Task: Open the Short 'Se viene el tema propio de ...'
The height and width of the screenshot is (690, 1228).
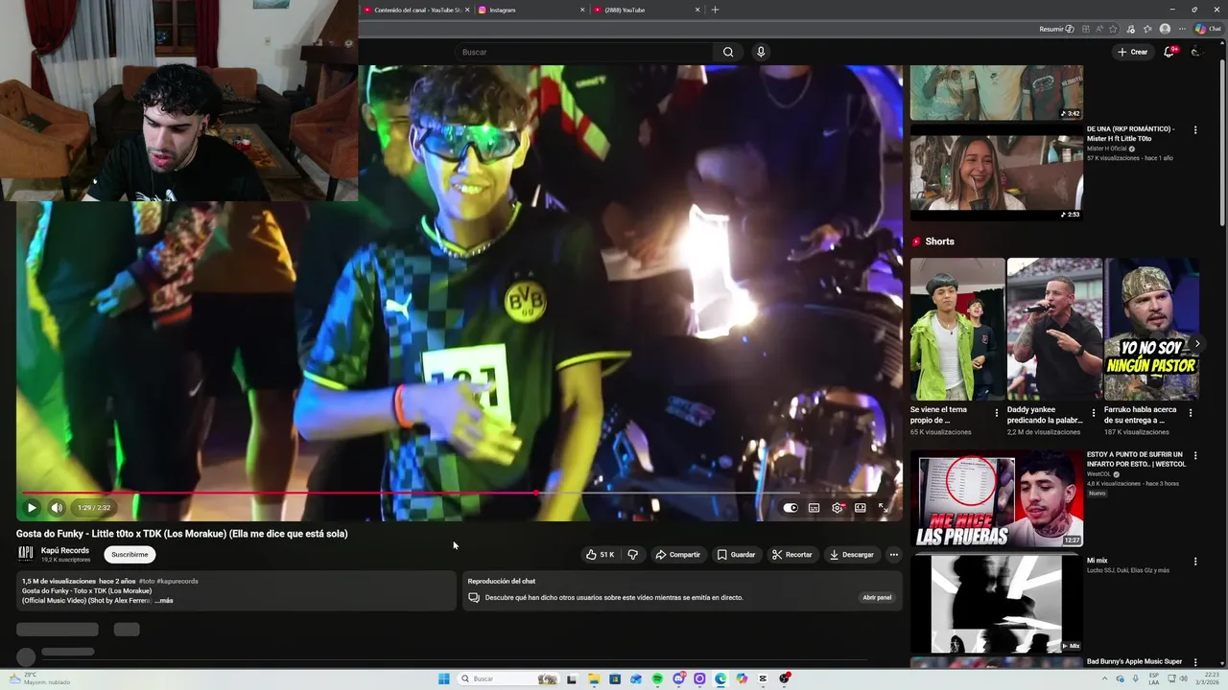Action: (x=957, y=329)
